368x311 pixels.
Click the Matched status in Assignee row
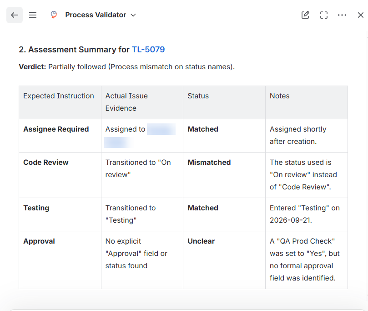click(203, 129)
